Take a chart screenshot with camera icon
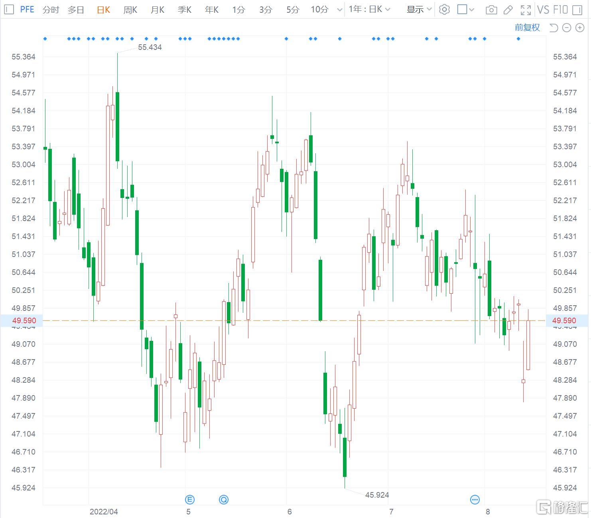 pyautogui.click(x=491, y=10)
